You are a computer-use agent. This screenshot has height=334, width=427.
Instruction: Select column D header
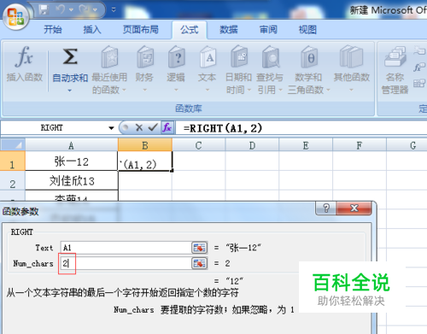252,145
